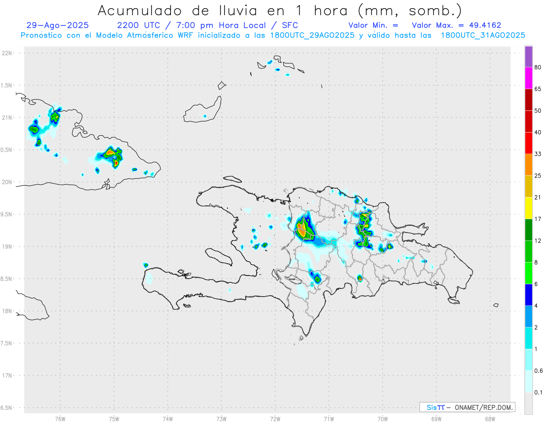550x425 pixels.
Task: Select the '69W' longitude axis label
Action: pos(436,419)
